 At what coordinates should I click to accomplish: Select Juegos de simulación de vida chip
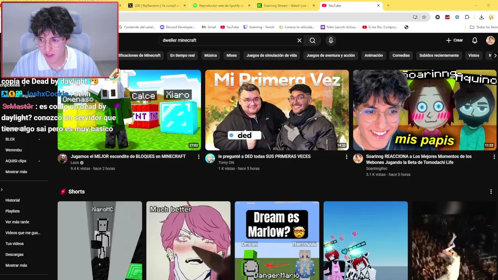272,56
